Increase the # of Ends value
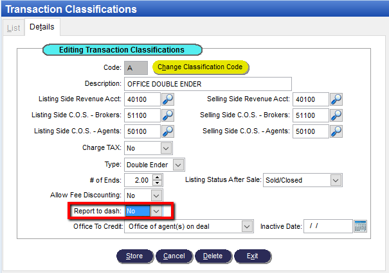The image size is (389, 273). click(x=158, y=177)
